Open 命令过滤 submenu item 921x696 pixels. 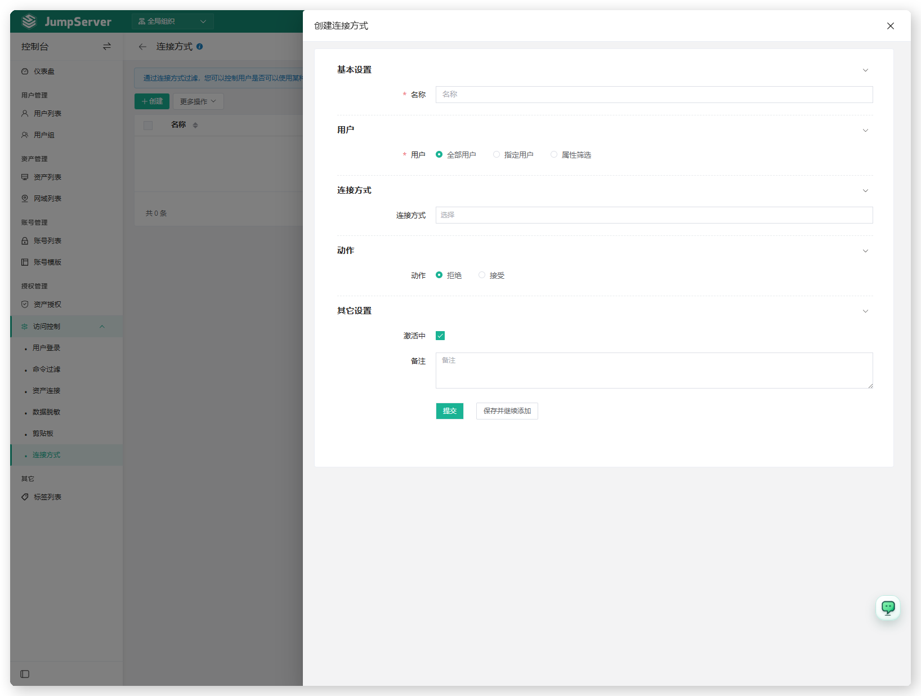(66, 369)
